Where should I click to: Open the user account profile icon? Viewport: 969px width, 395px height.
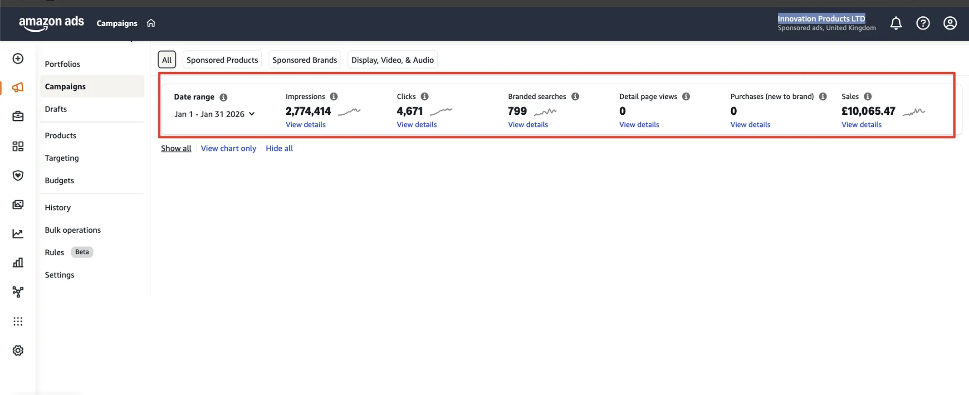(x=950, y=23)
